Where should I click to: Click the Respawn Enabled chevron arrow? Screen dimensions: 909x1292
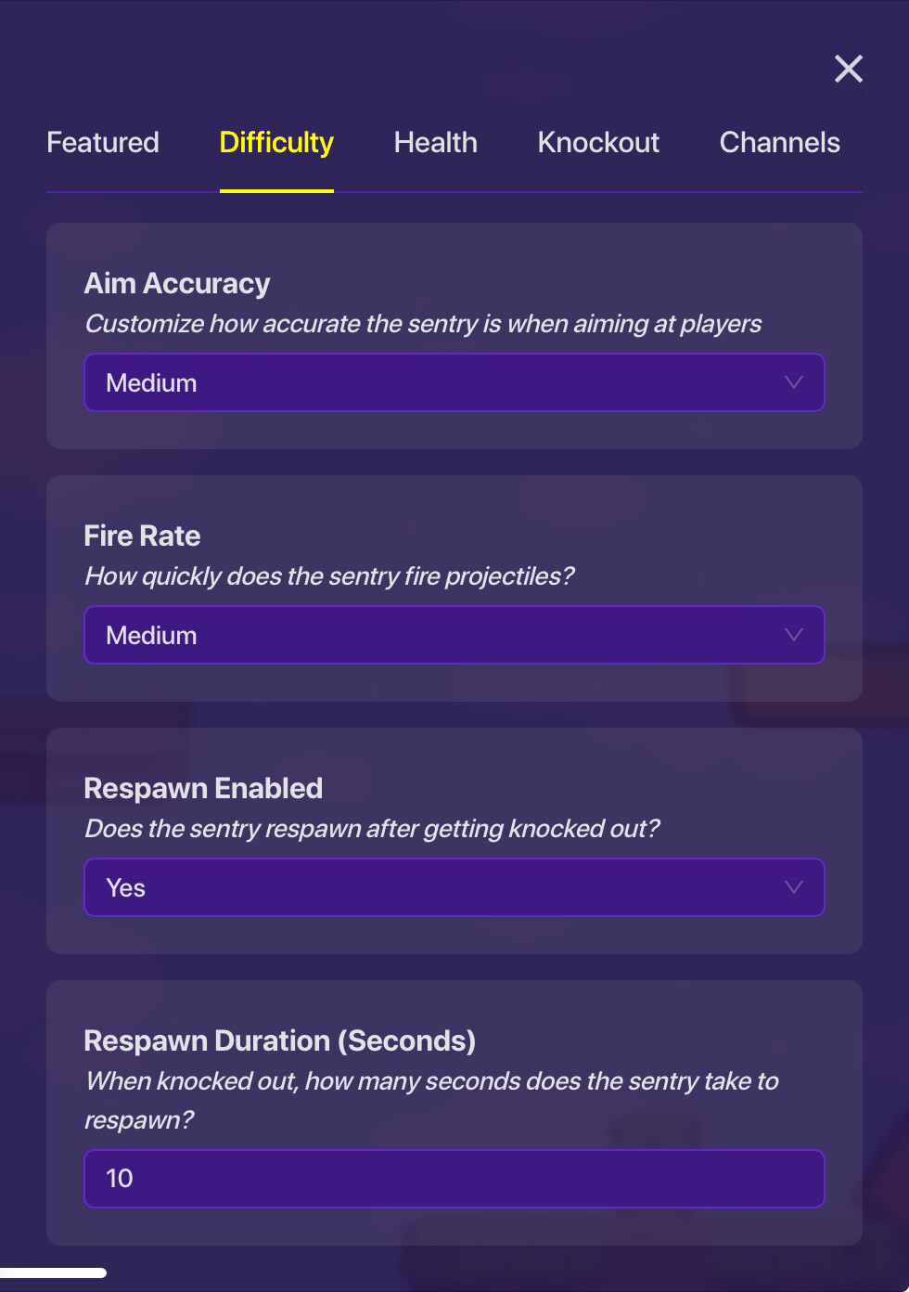click(793, 887)
